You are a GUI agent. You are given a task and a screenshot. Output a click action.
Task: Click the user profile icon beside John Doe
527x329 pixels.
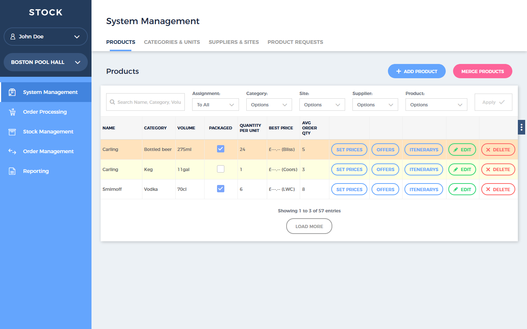tap(13, 37)
